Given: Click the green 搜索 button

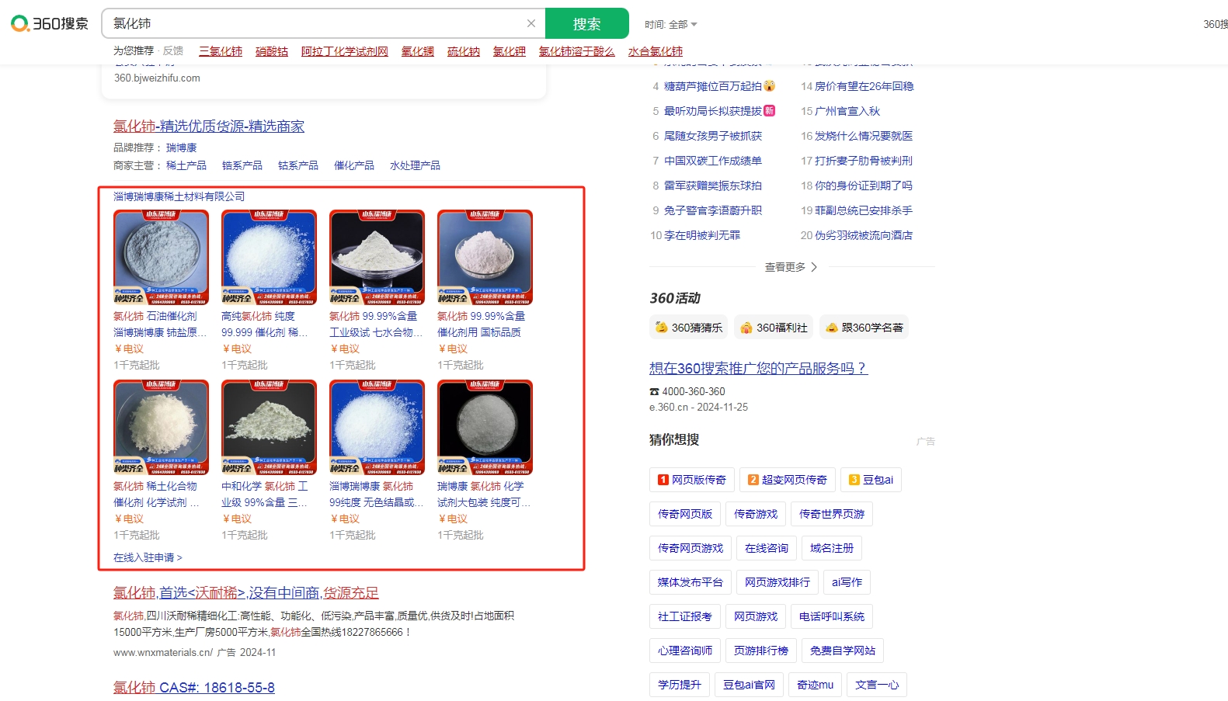Looking at the screenshot, I should click(x=586, y=23).
